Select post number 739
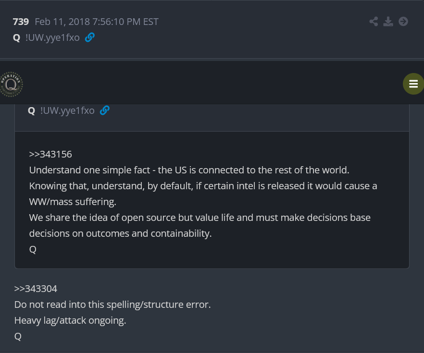 [x=21, y=22]
